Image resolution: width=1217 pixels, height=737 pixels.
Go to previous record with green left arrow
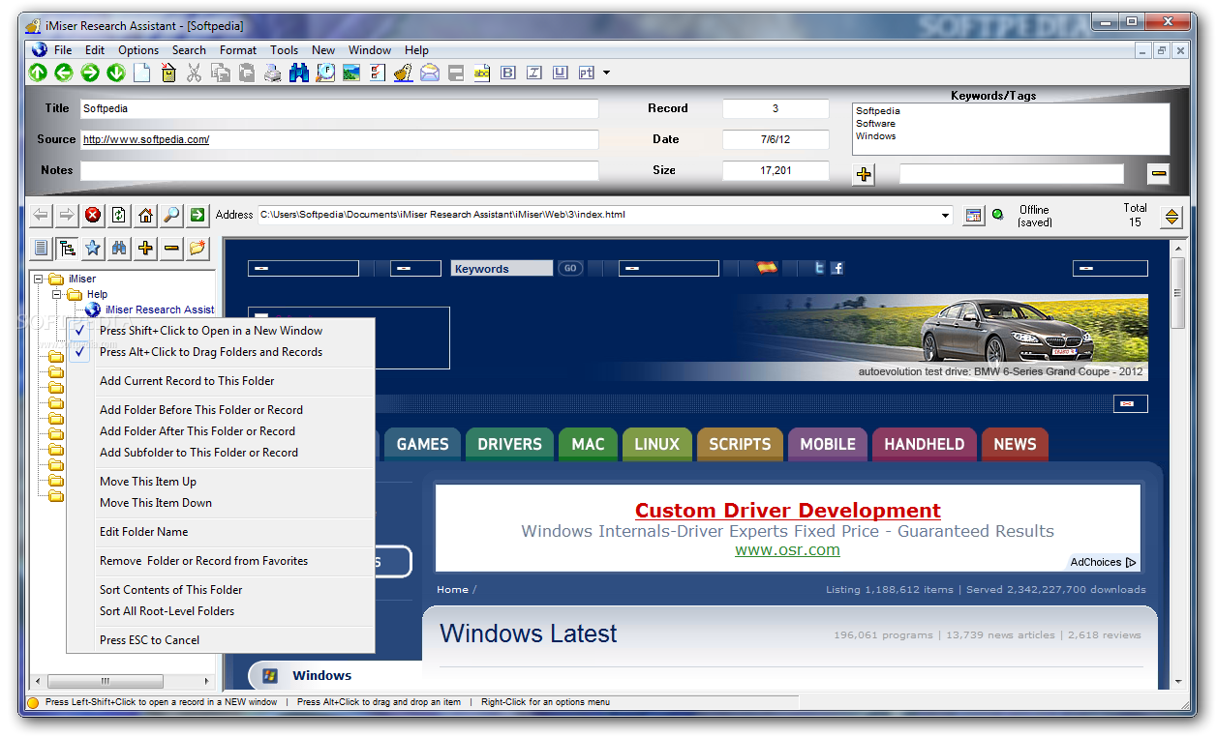64,73
